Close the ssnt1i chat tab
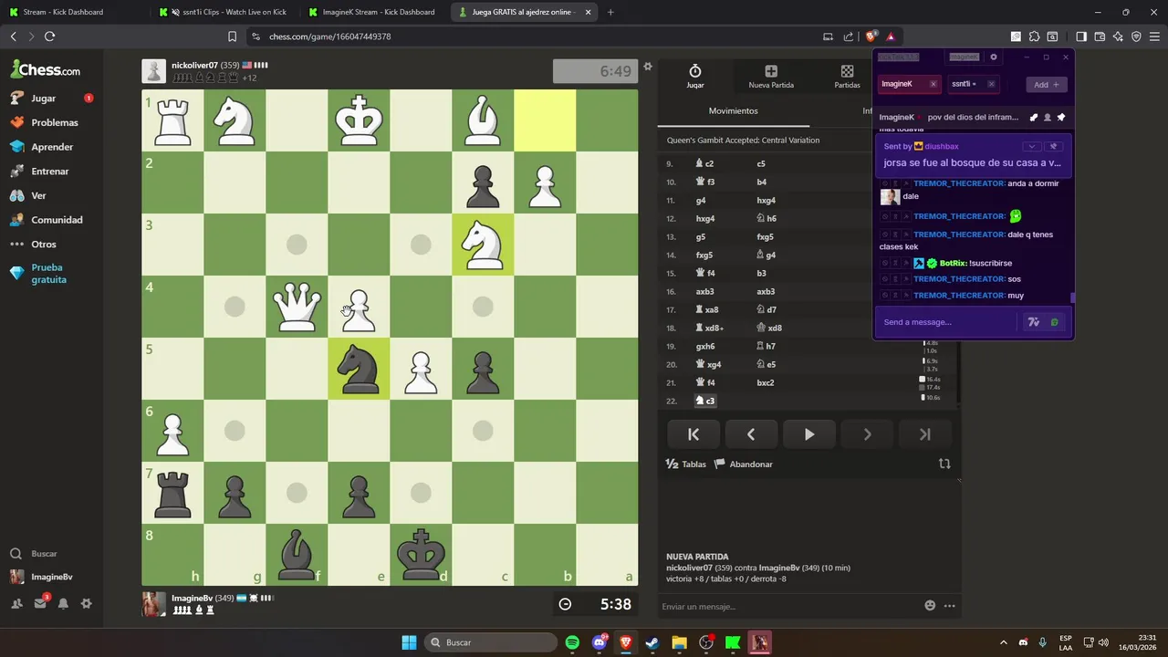Screen dimensions: 1168x657 991,84
